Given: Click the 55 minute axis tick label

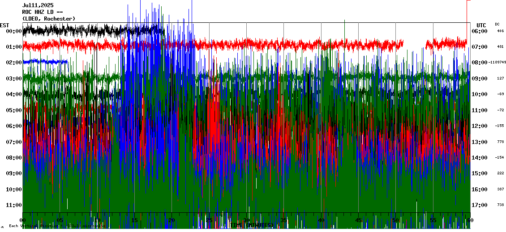Looking at the screenshot, I should point(433,220).
